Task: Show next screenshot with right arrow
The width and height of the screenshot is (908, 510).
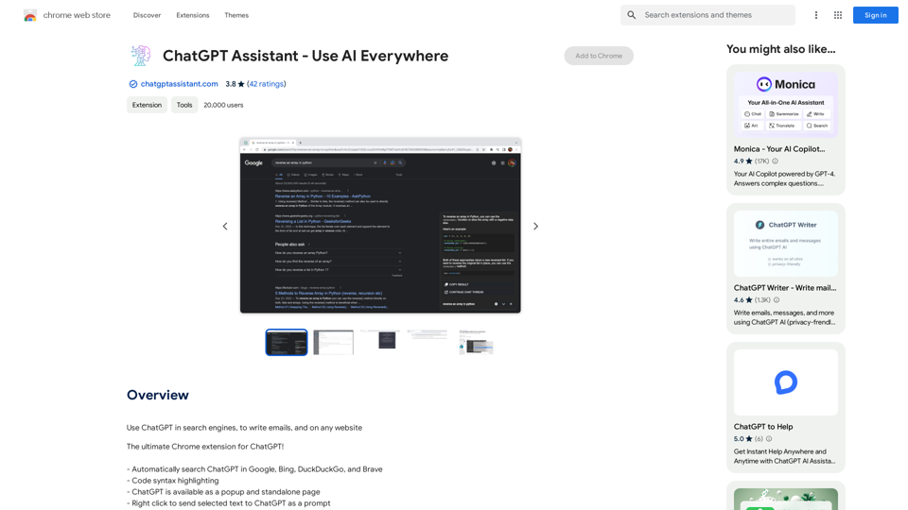Action: pos(535,226)
